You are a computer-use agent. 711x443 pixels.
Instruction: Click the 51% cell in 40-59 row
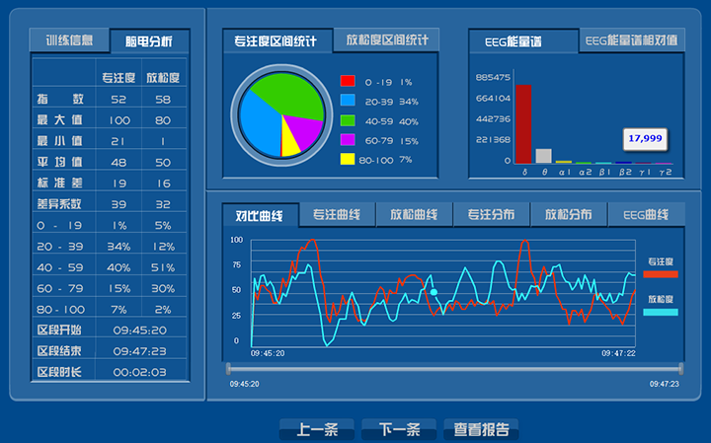click(x=163, y=267)
